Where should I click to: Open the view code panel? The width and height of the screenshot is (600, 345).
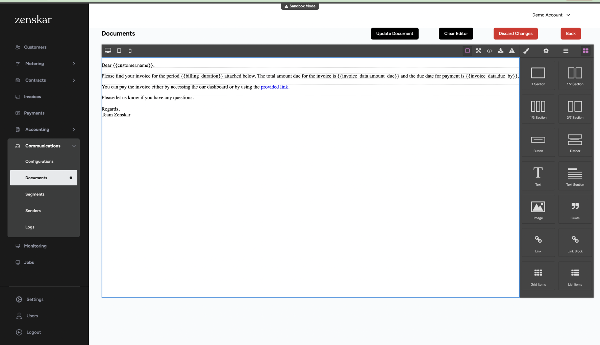pyautogui.click(x=490, y=51)
